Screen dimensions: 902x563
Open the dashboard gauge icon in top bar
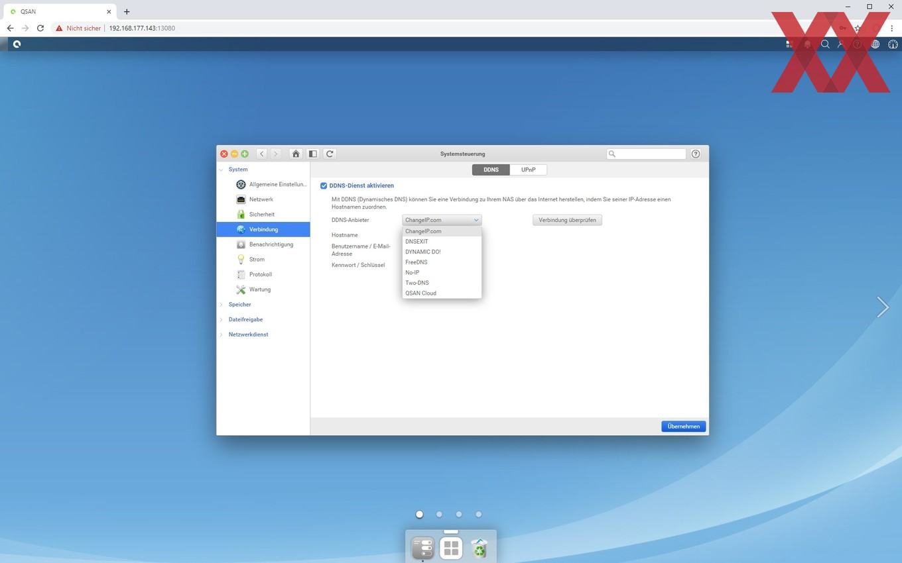(893, 44)
